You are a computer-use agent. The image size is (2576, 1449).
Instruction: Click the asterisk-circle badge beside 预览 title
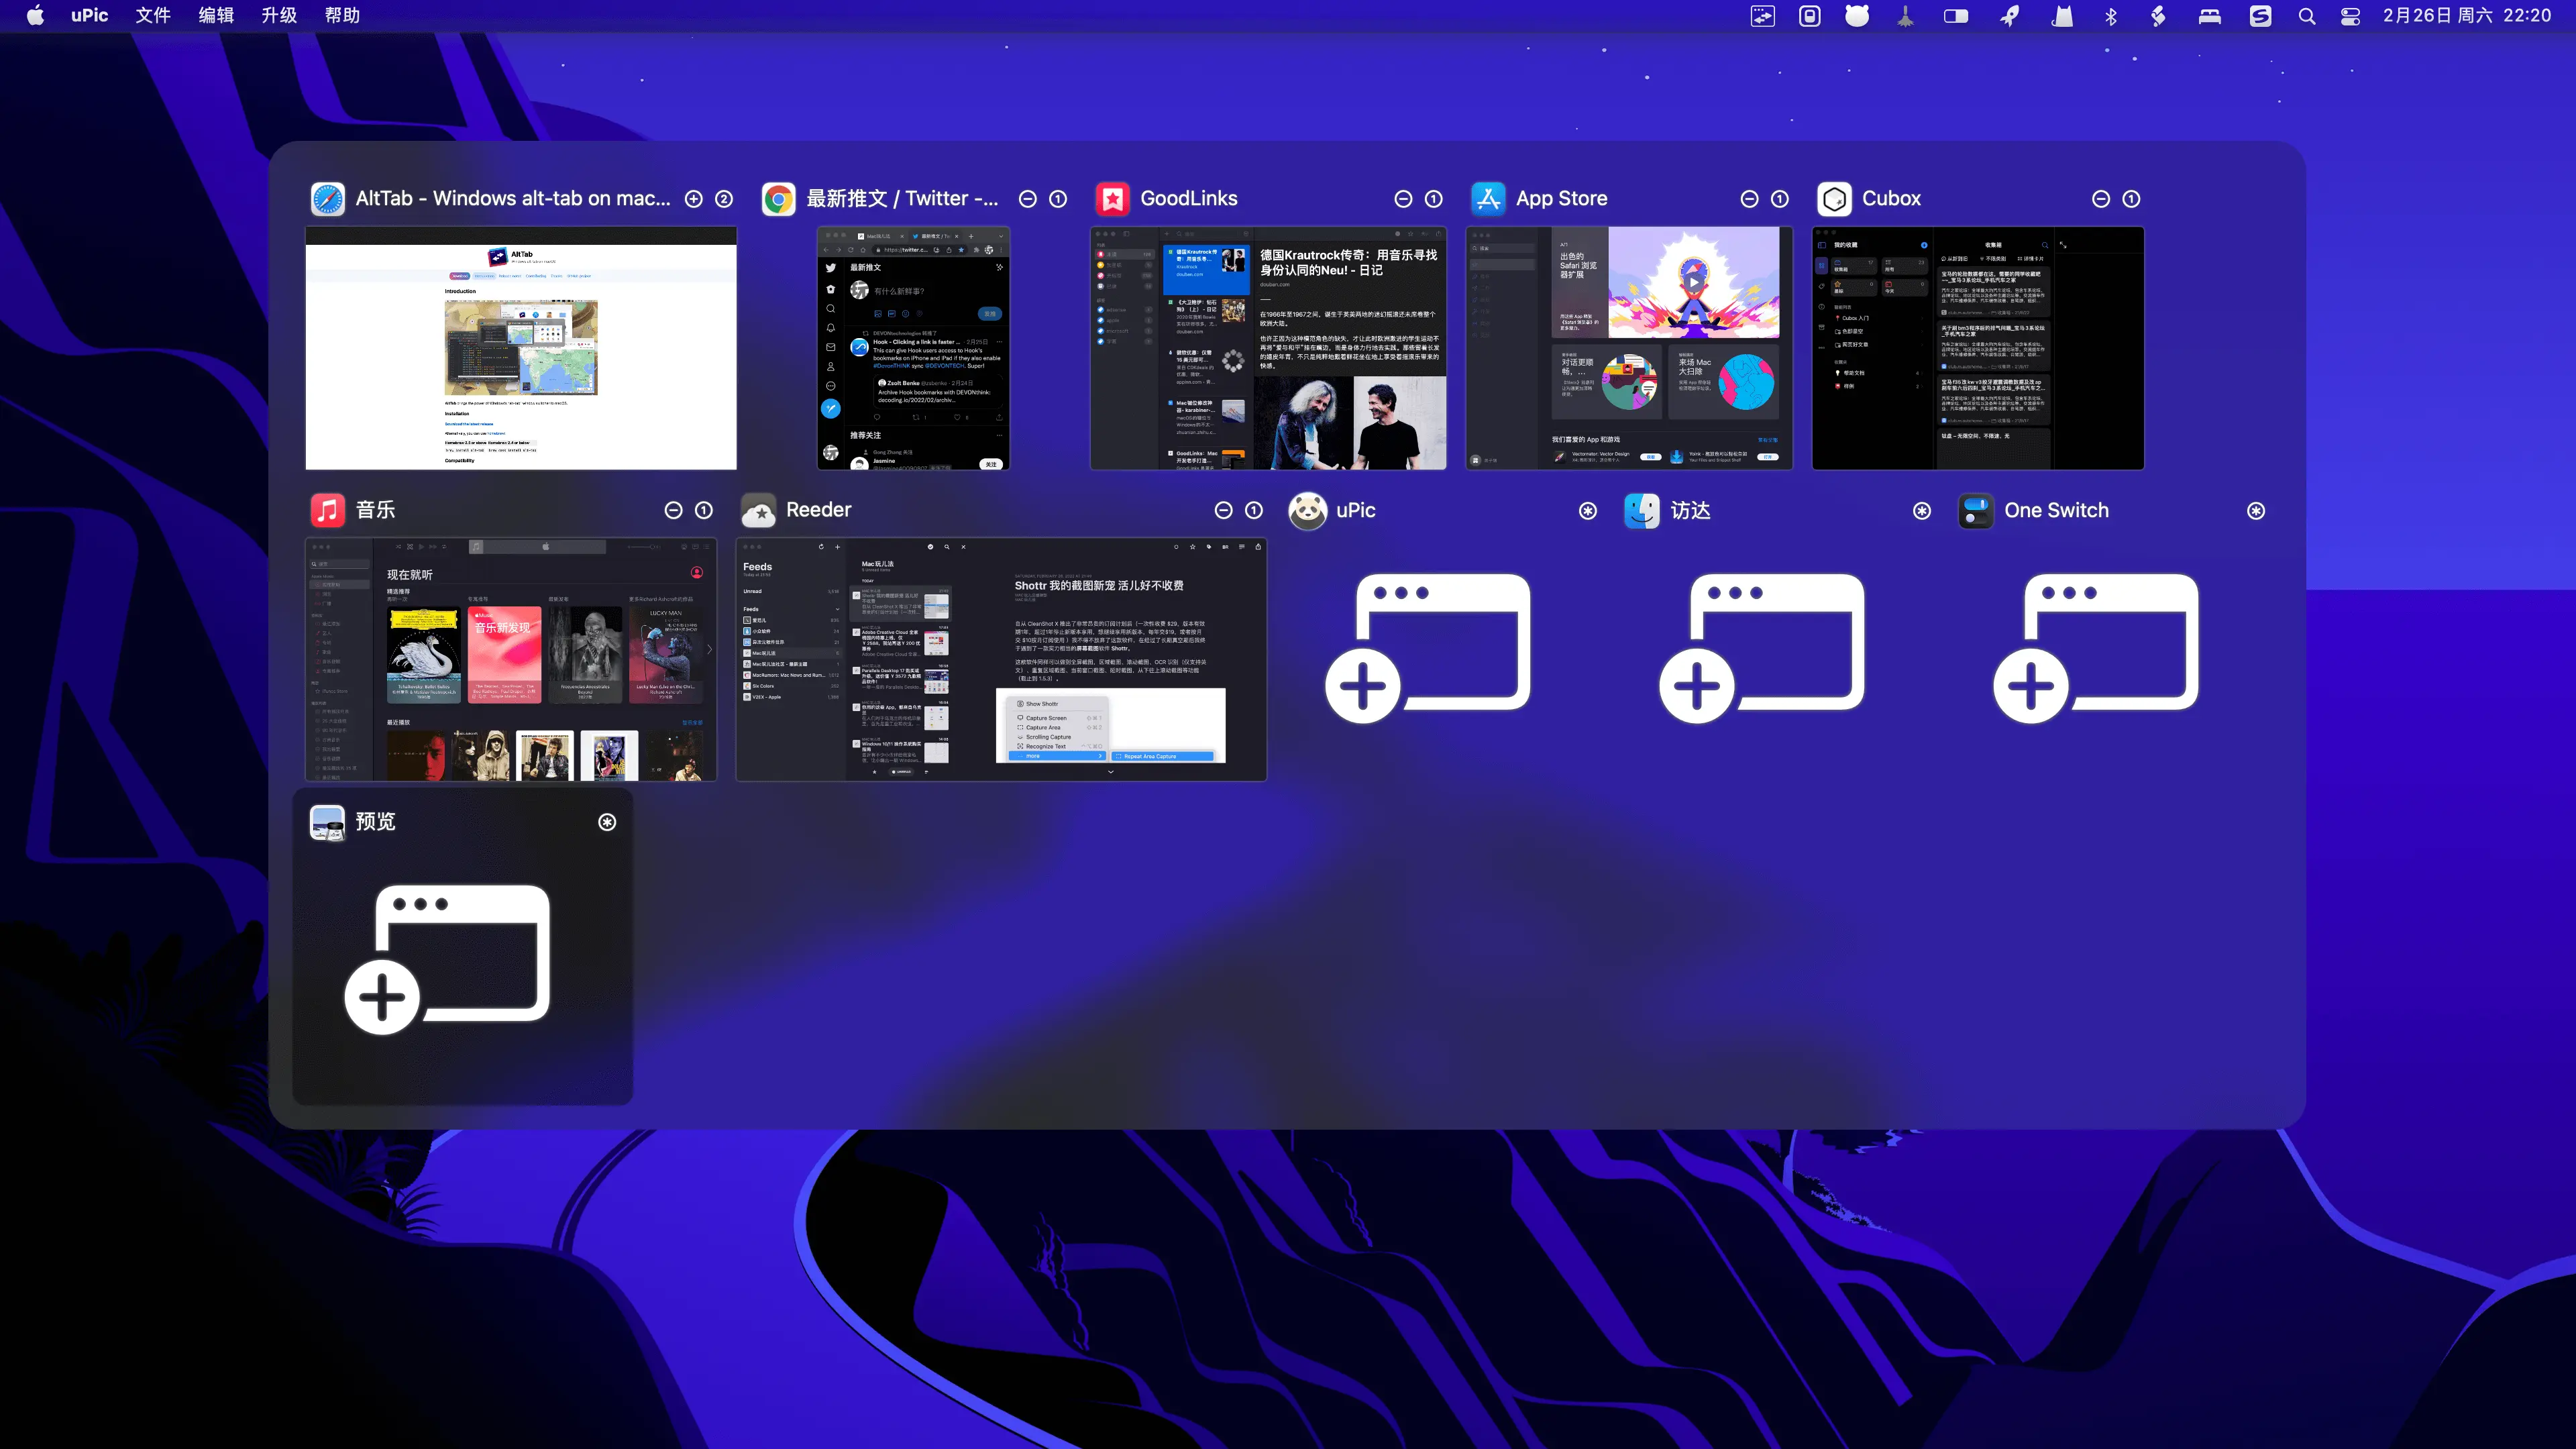pyautogui.click(x=607, y=822)
